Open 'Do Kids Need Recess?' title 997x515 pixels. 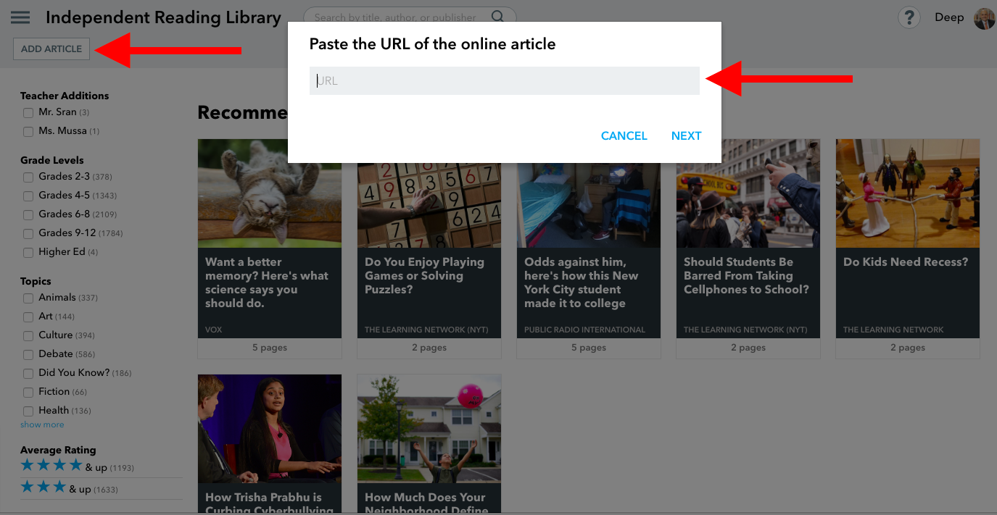[x=906, y=261]
